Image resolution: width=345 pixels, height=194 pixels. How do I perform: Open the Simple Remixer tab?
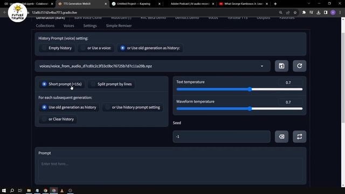click(119, 26)
